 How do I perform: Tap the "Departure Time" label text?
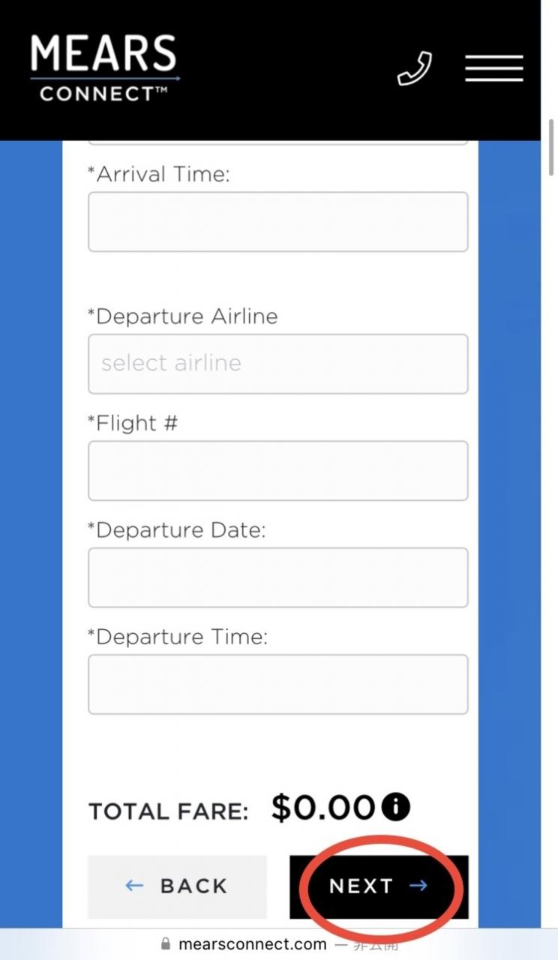178,637
